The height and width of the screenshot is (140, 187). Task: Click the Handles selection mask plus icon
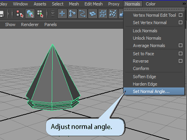point(62,14)
